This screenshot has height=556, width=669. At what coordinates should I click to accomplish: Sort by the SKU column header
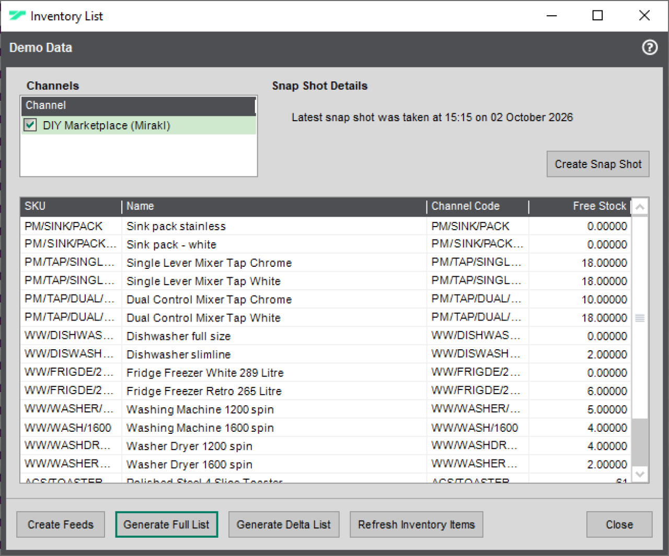click(71, 206)
